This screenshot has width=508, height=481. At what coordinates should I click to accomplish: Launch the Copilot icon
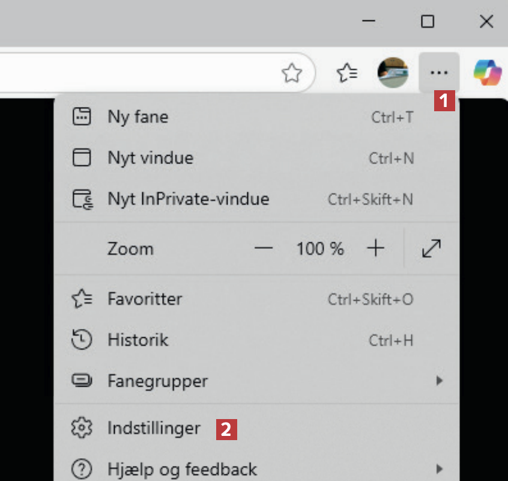(x=487, y=73)
